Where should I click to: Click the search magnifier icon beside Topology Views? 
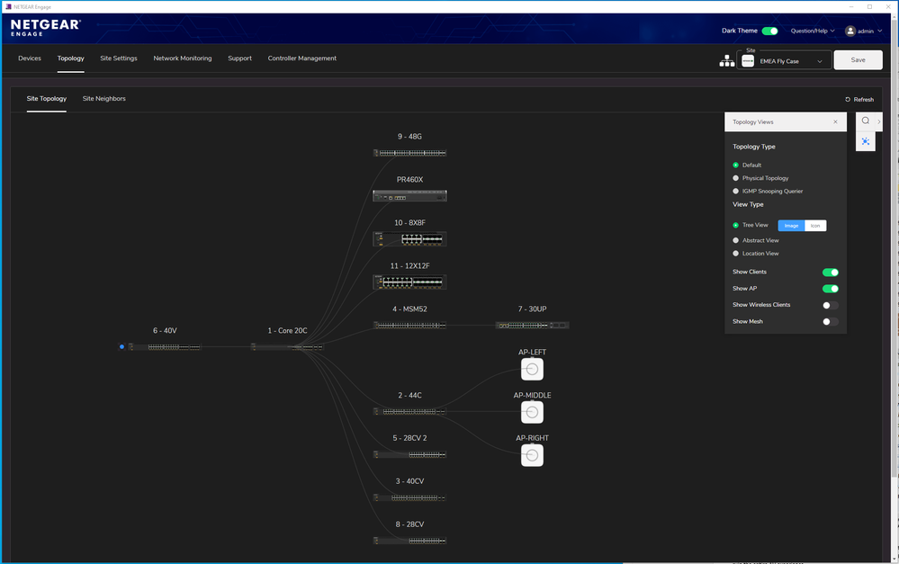tap(865, 121)
